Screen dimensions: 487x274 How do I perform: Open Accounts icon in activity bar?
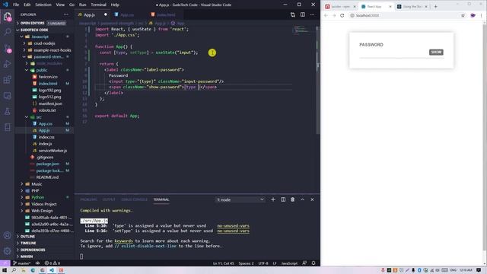[7, 235]
